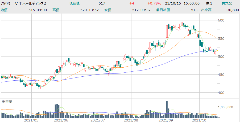Viewport: 240px width, 122px height.
Task: Click the 2021/06 date label on the time axis
Action: coord(61,120)
